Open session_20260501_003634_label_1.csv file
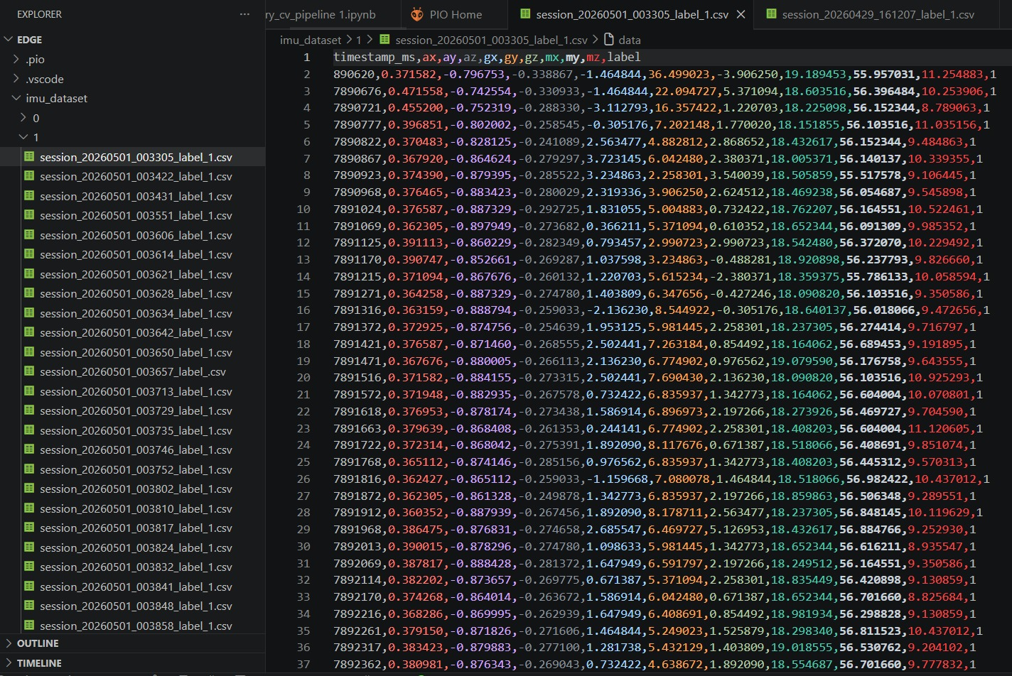1012x676 pixels. coord(132,313)
